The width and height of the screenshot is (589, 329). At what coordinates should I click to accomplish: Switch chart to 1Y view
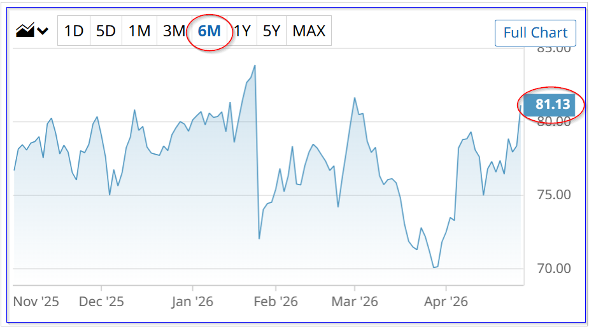243,31
